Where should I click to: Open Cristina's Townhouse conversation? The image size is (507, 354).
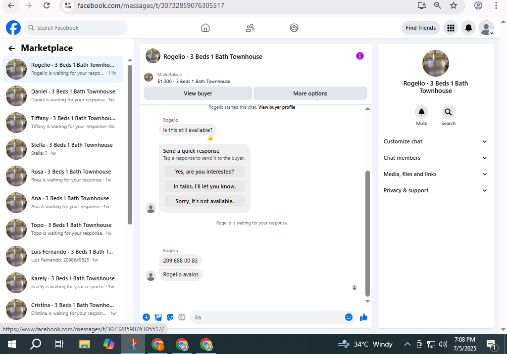pyautogui.click(x=63, y=310)
